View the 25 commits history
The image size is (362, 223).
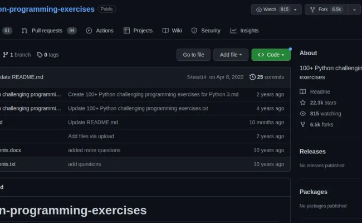pos(267,77)
